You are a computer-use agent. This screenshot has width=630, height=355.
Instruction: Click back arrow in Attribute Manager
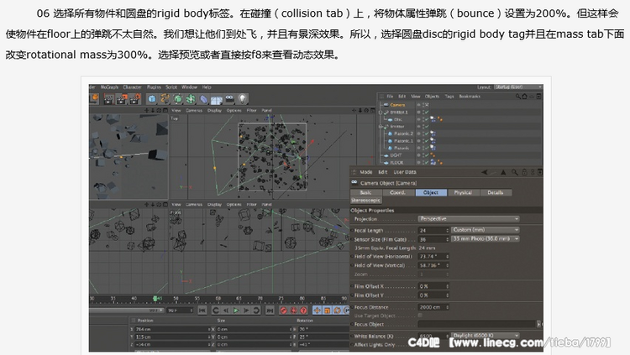tap(485, 172)
